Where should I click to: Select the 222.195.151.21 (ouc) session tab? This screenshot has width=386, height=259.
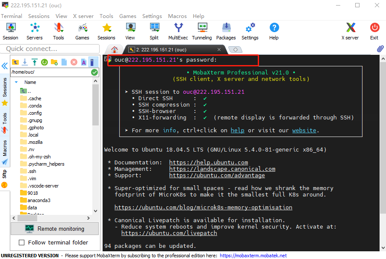point(172,50)
